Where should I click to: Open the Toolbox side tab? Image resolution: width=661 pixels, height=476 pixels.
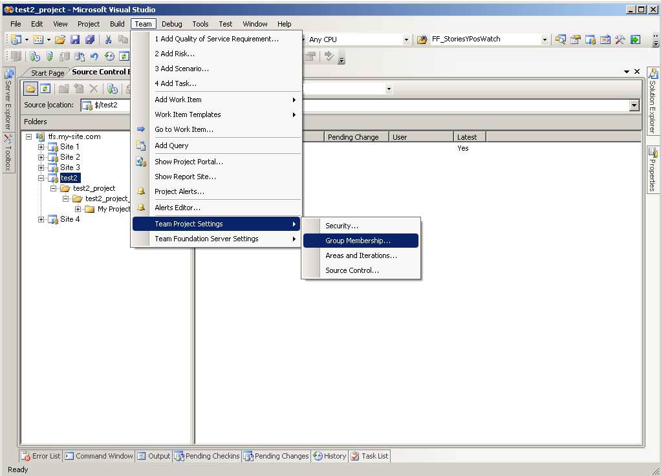8,153
